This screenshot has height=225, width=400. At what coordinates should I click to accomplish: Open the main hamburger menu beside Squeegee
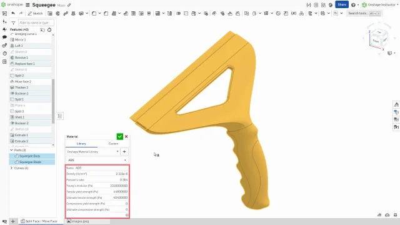27,5
